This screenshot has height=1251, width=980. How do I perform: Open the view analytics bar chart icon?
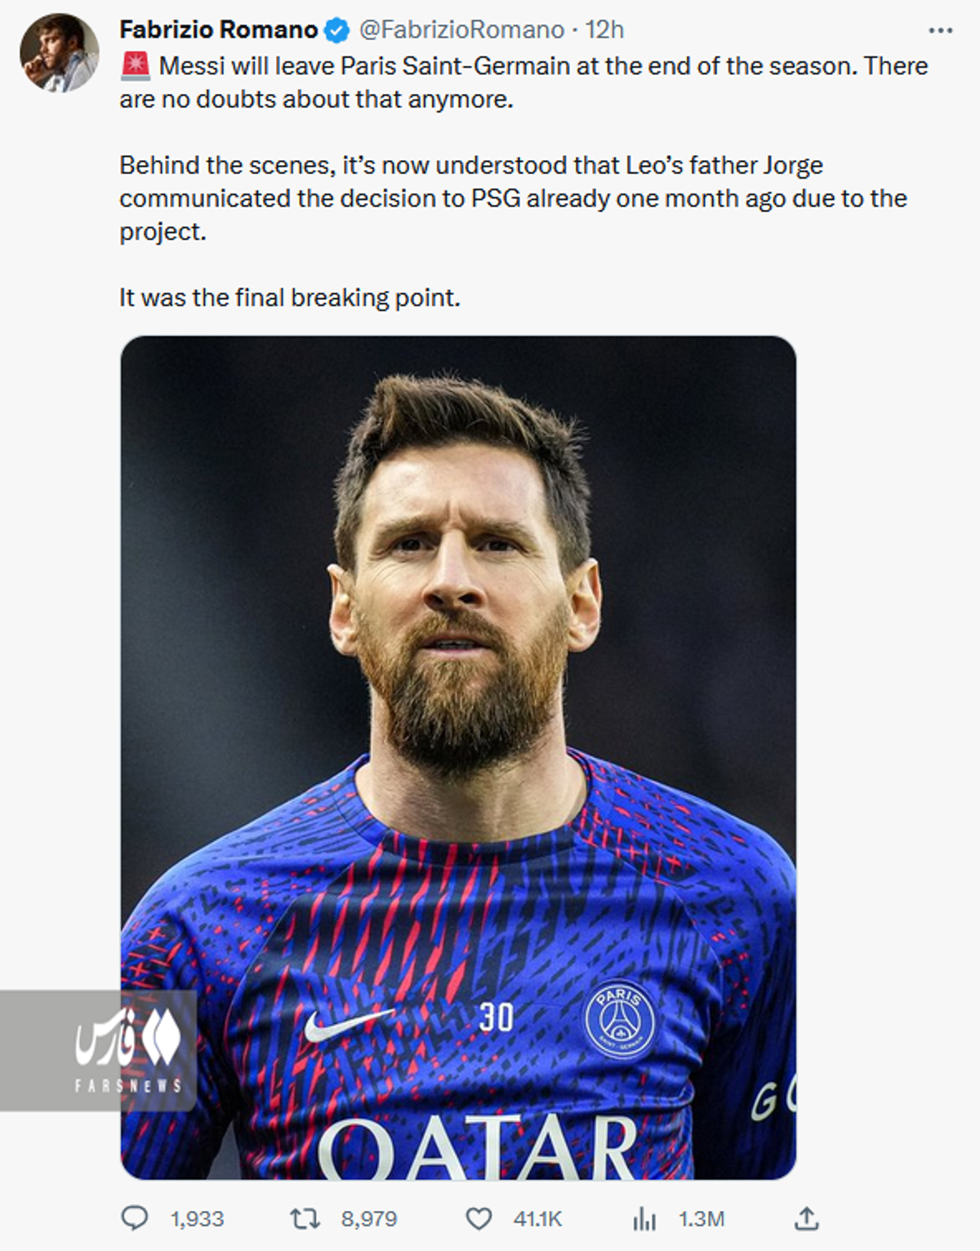tap(644, 1219)
